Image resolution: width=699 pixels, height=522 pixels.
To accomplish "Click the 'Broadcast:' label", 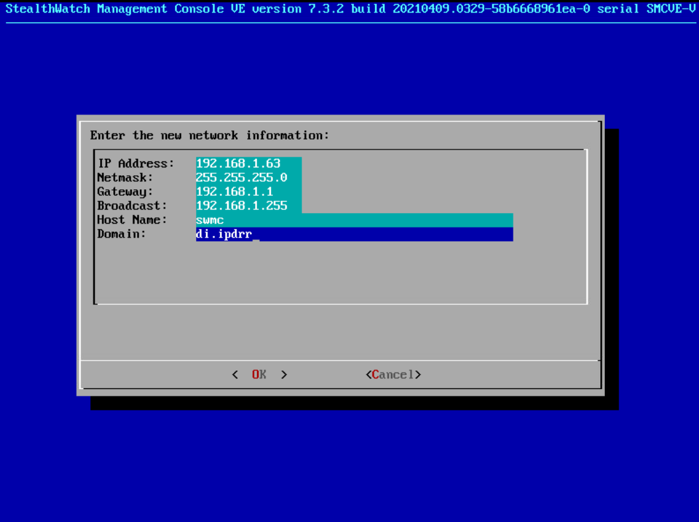I will tap(133, 206).
